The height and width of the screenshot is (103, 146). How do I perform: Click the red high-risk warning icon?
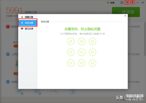[8, 27]
